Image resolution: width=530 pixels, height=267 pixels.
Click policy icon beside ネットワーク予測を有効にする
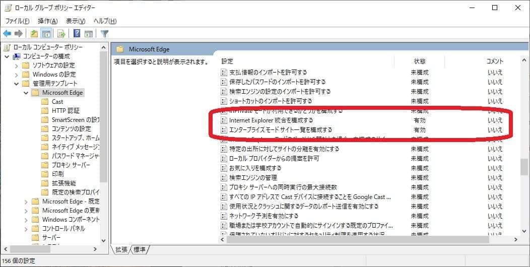coord(224,216)
